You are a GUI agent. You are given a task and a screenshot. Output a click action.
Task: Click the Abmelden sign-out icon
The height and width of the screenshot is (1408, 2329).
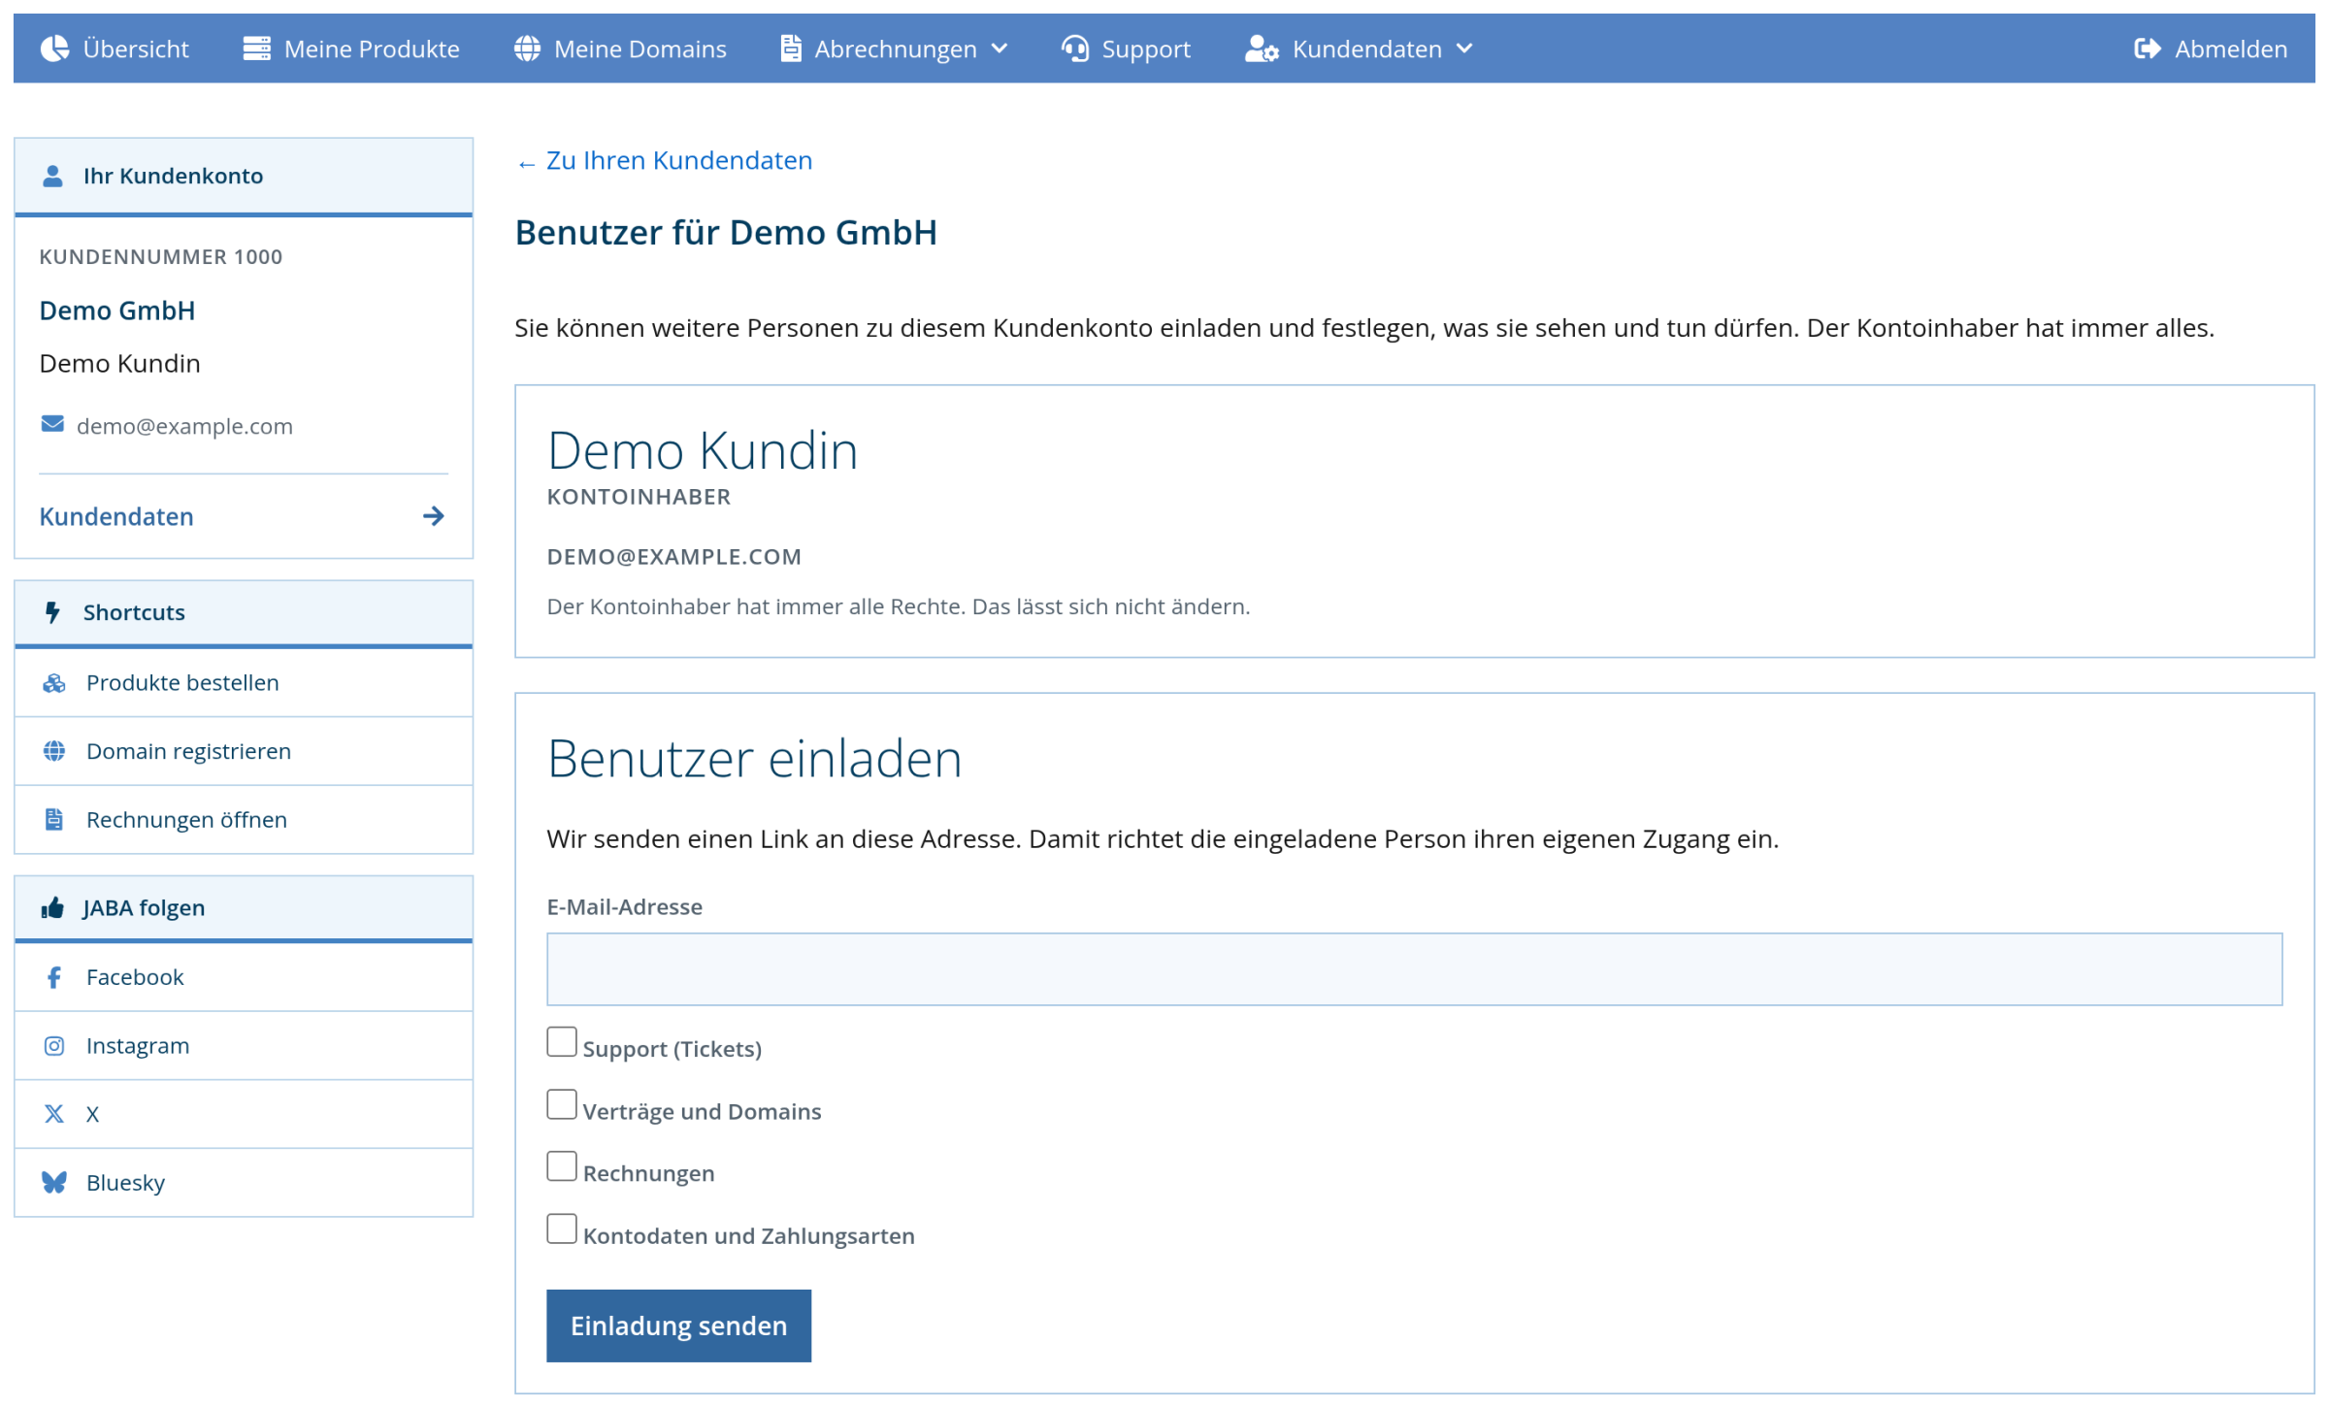2148,49
